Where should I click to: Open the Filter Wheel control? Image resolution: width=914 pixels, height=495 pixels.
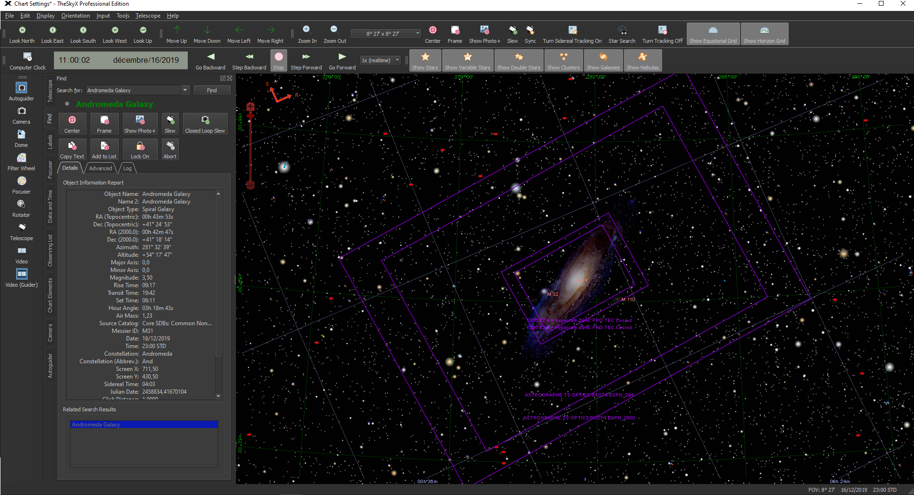click(x=21, y=162)
